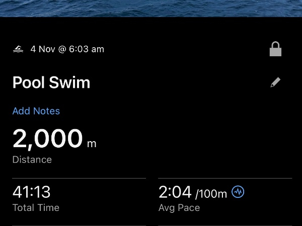Toggle the privacy lock icon
The width and height of the screenshot is (302, 226).
tap(275, 49)
